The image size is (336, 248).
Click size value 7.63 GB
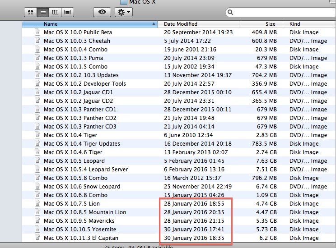[x=266, y=161]
